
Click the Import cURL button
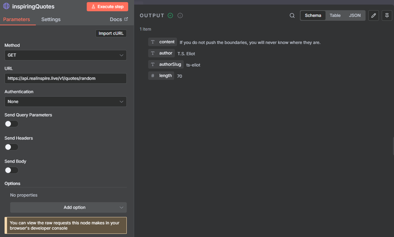click(x=111, y=33)
